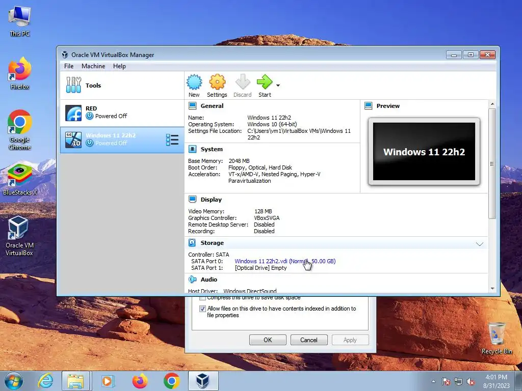
Task: Open This PC desktop icon
Action: pos(20,21)
